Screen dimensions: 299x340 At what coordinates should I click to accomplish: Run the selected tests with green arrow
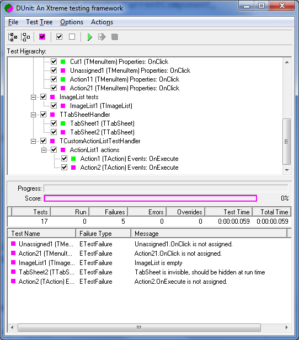(x=90, y=37)
